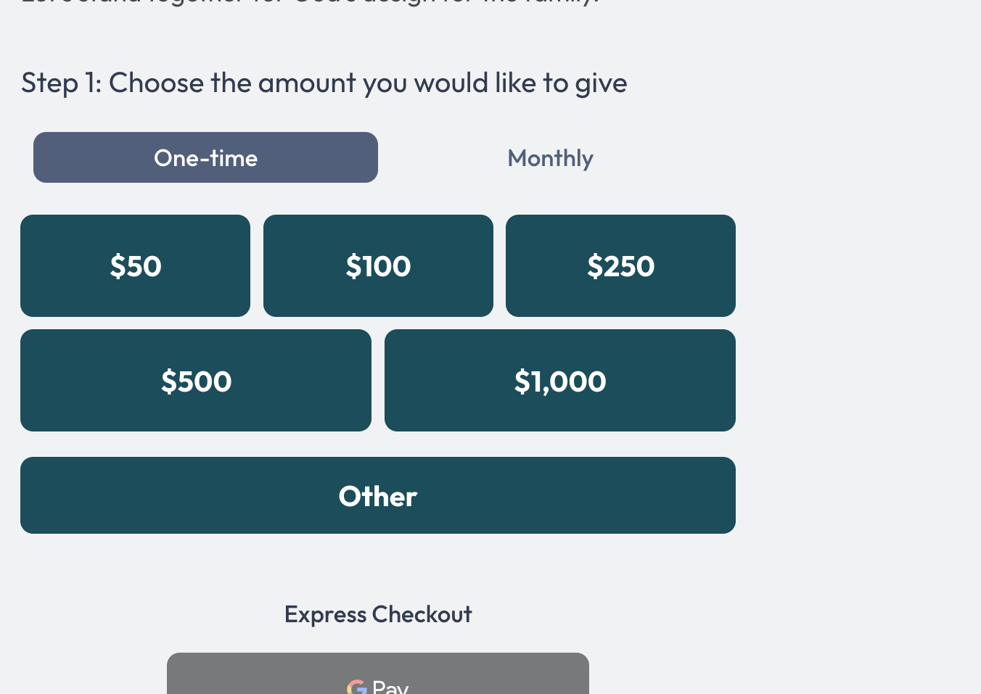
Task: Switch to Monthly giving frequency
Action: point(550,157)
